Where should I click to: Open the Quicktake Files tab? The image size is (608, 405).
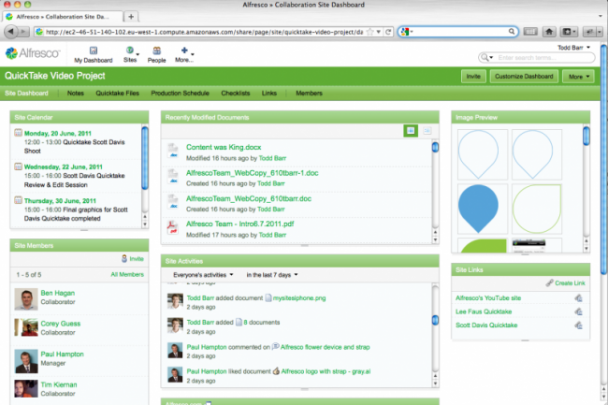click(118, 94)
